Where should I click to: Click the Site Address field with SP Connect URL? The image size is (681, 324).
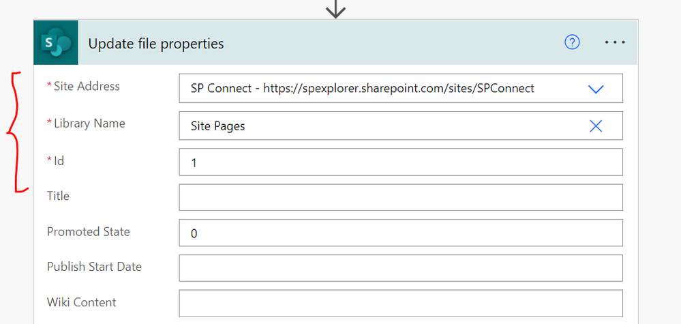tap(401, 89)
